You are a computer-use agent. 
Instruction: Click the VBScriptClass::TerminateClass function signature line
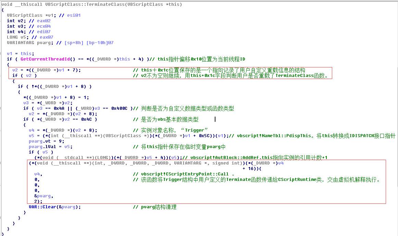point(92,4)
